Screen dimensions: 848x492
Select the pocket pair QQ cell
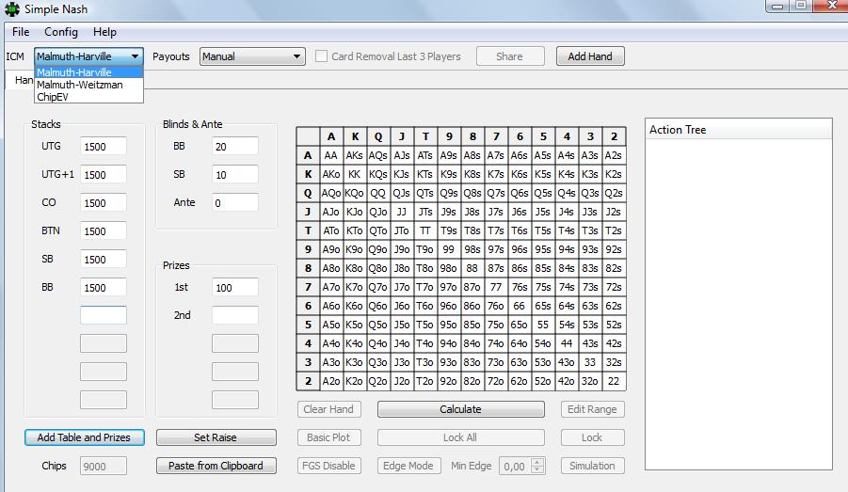click(378, 193)
